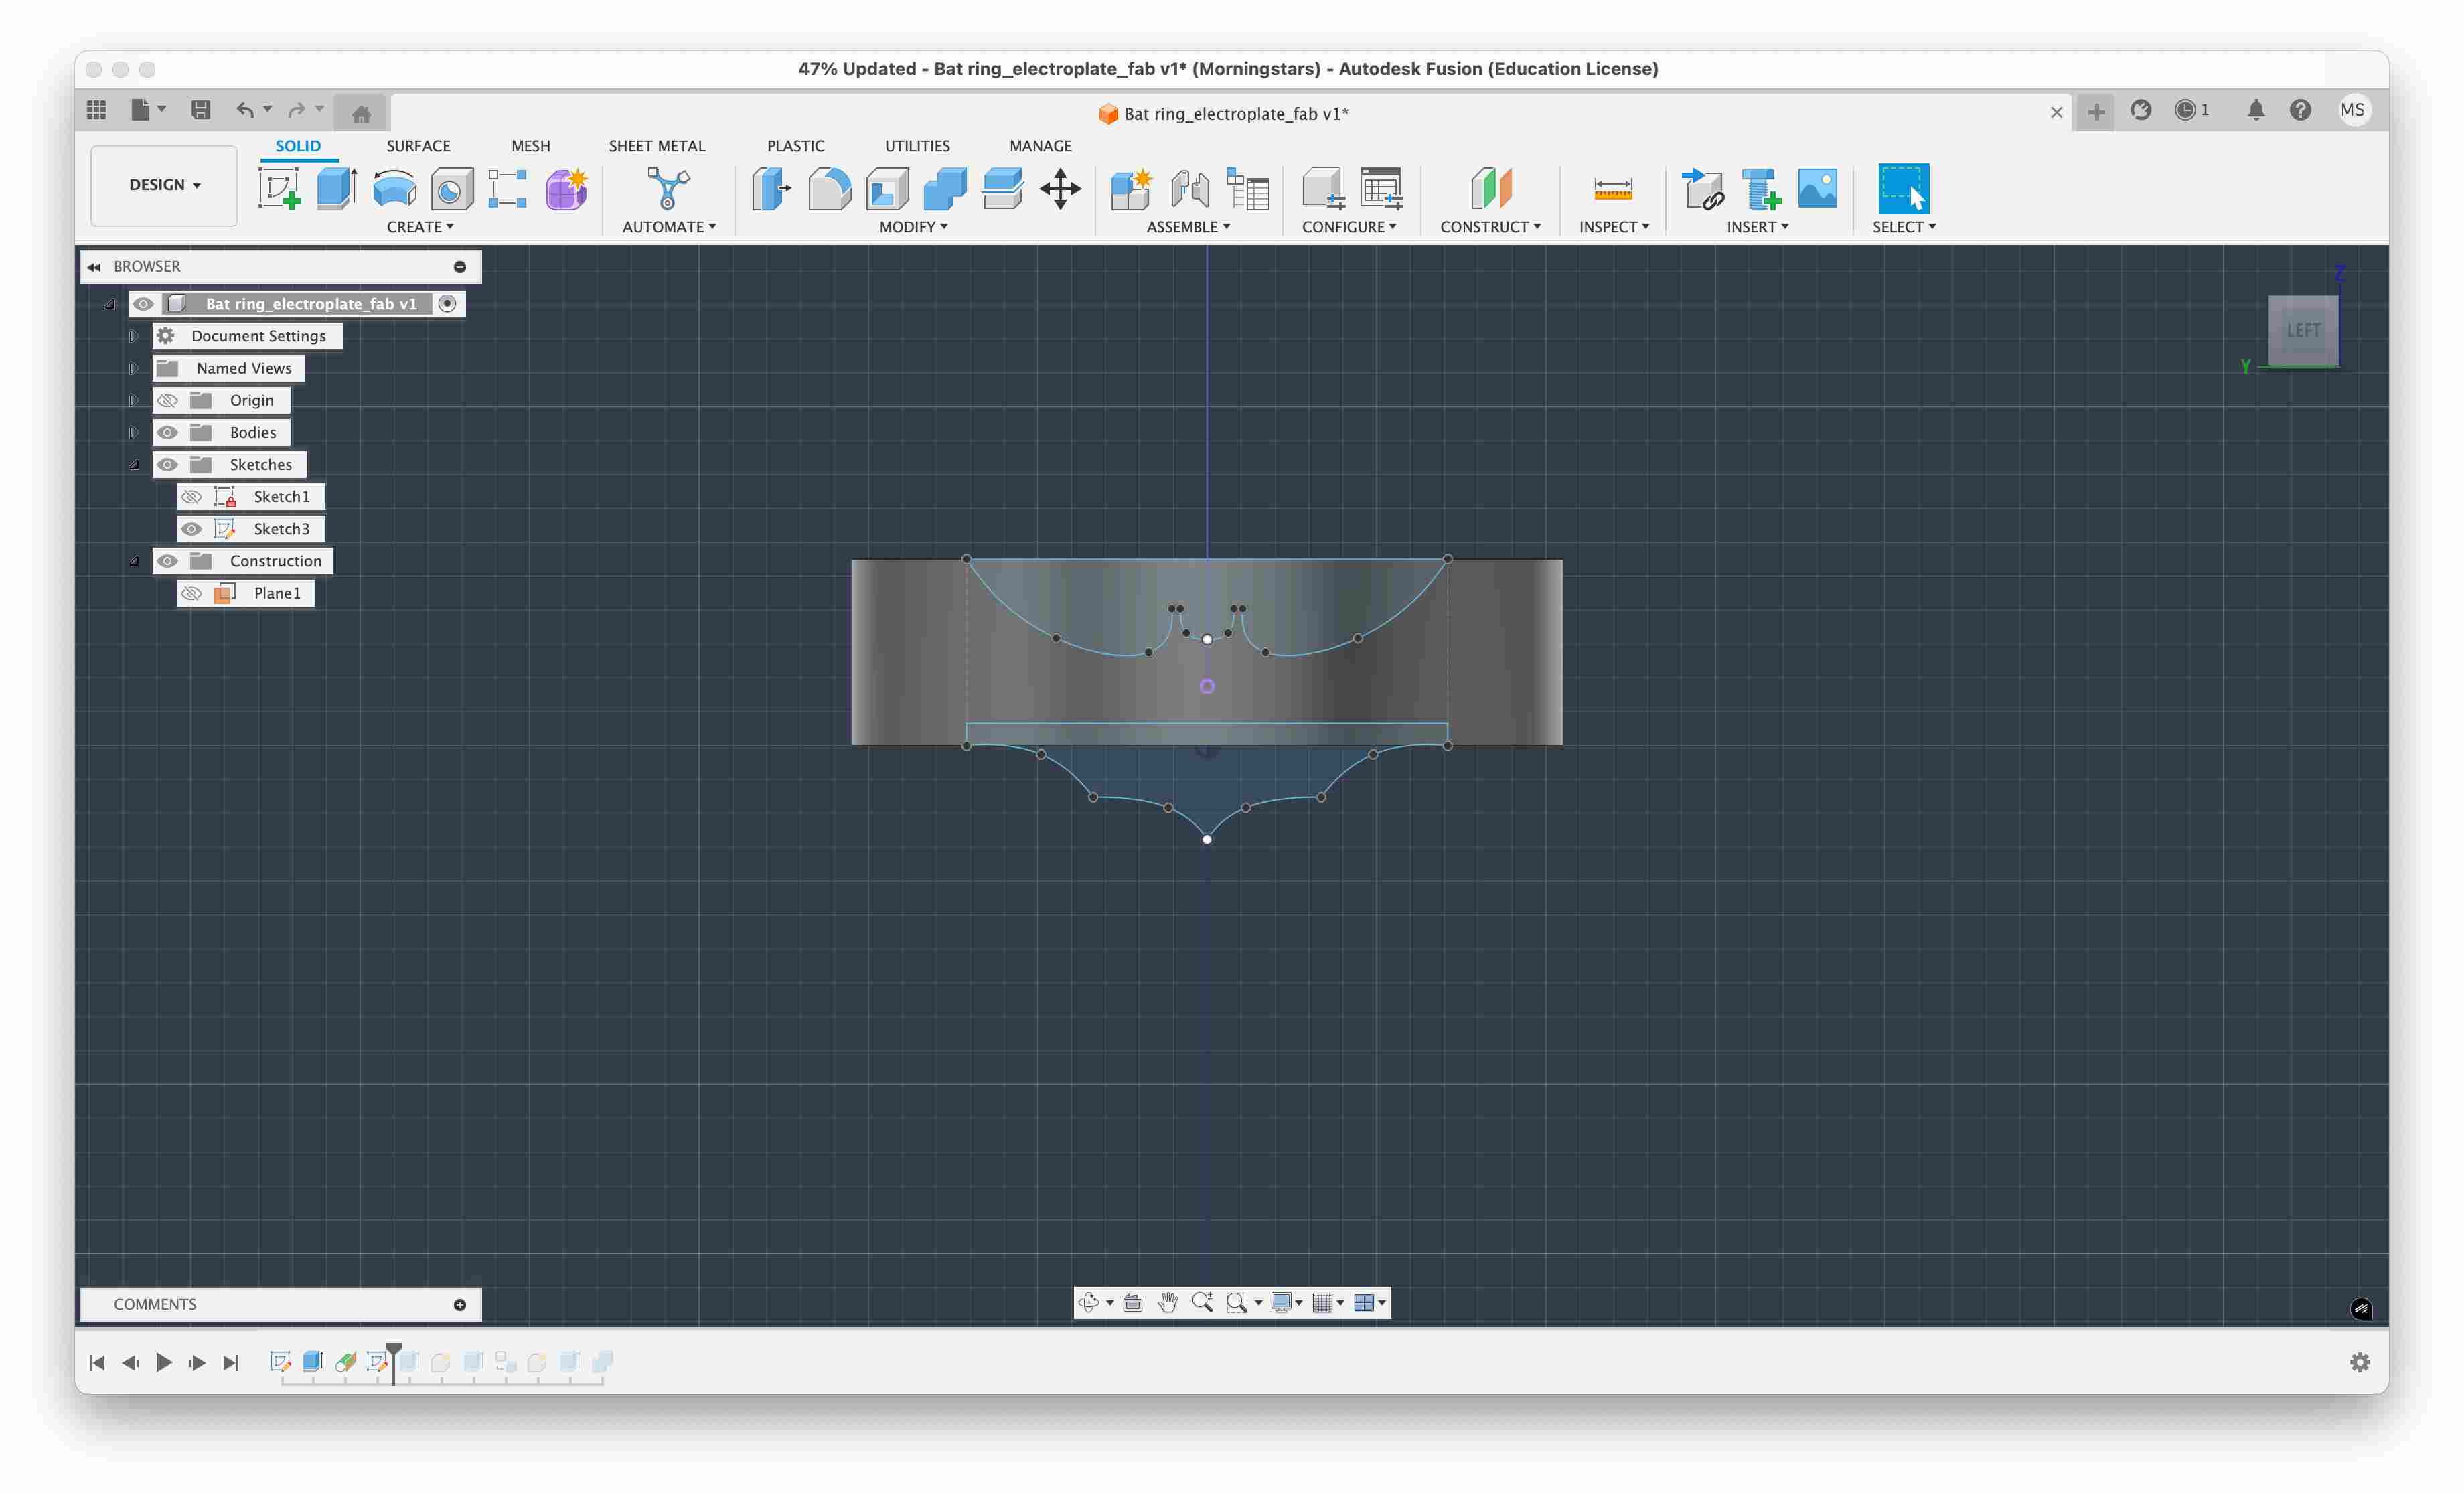Open the Data Panel grid icon
The height and width of the screenshot is (1493, 2464).
click(96, 110)
